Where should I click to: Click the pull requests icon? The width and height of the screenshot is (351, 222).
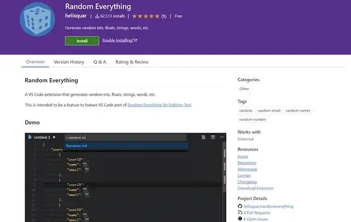(240, 212)
